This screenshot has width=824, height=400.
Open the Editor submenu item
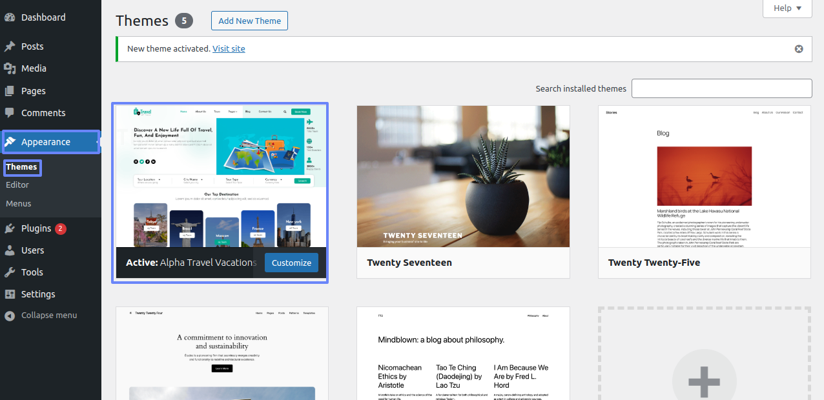(17, 185)
